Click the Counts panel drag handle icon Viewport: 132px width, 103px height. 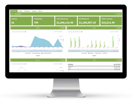click(67, 28)
